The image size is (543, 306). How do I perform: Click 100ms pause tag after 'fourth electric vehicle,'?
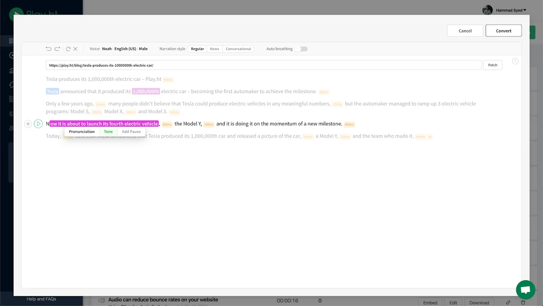click(x=167, y=124)
